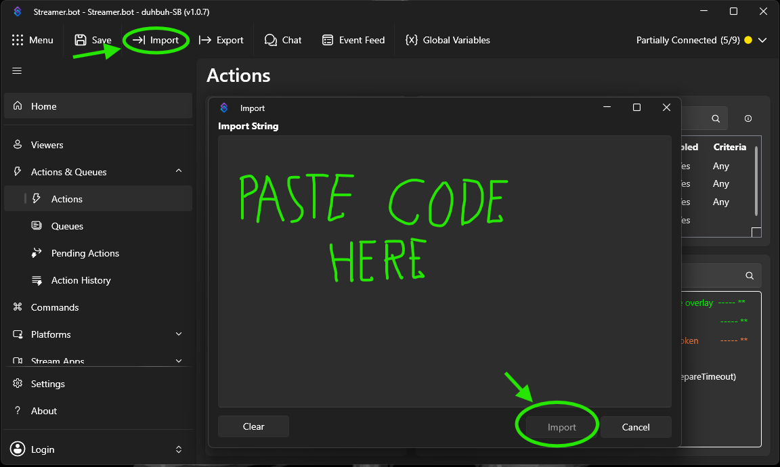Screen dimensions: 780x467
Task: Open the Login options chevron
Action: tap(179, 449)
